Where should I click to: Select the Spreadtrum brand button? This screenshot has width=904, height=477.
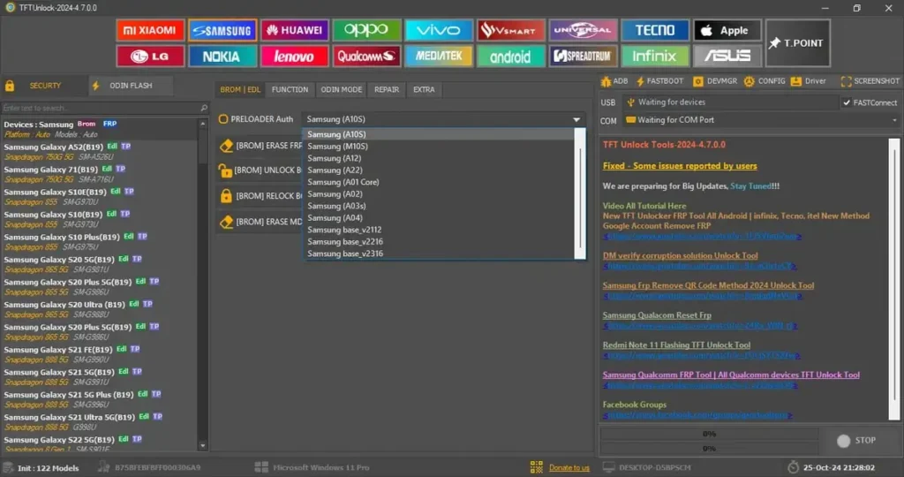click(x=583, y=56)
